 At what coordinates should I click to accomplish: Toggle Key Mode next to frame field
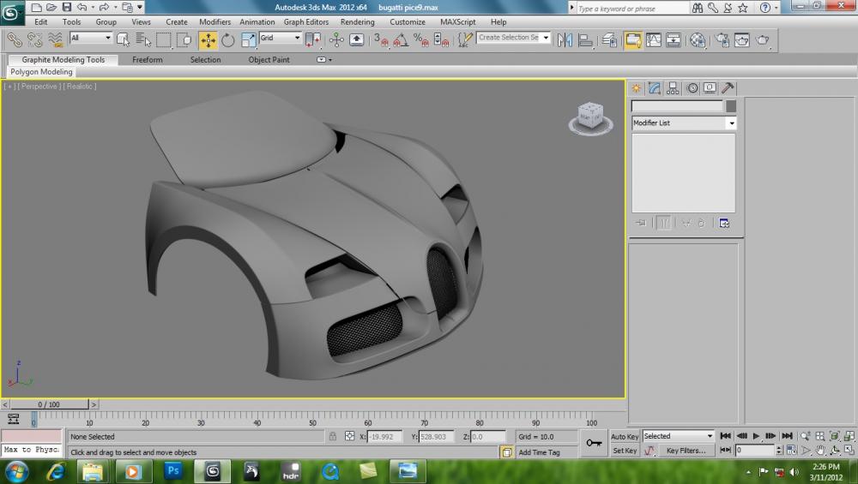pyautogui.click(x=725, y=450)
